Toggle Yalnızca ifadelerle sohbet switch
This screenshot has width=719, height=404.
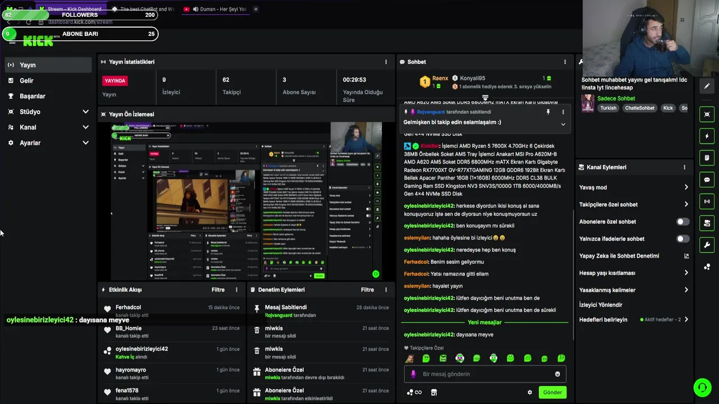point(682,238)
